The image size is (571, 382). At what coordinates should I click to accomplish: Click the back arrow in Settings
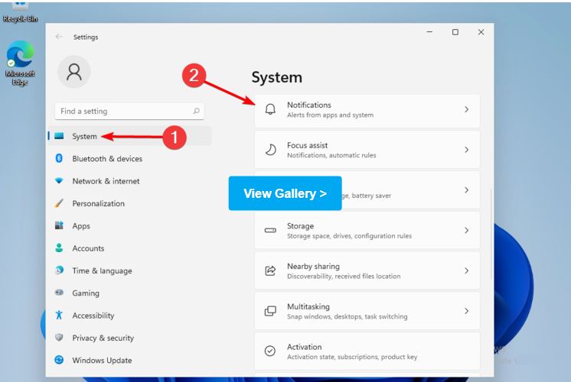[59, 37]
